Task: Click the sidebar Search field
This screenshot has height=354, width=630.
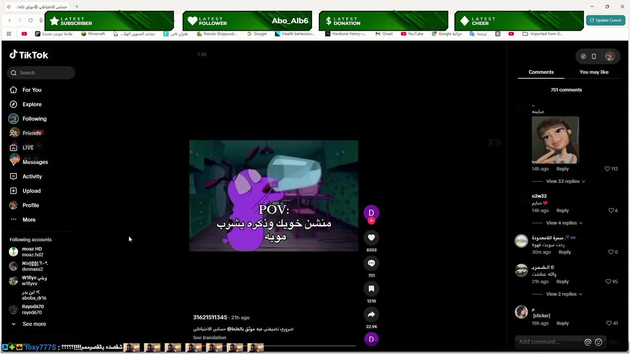Action: click(x=41, y=73)
